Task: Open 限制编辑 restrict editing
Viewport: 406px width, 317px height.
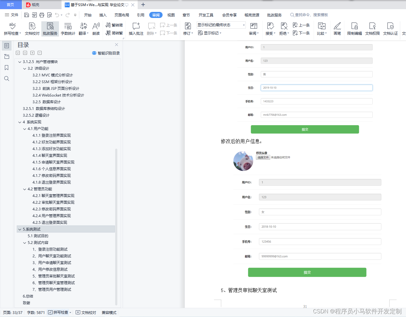Action: pos(354,29)
